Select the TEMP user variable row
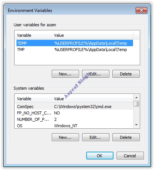 coord(75,43)
